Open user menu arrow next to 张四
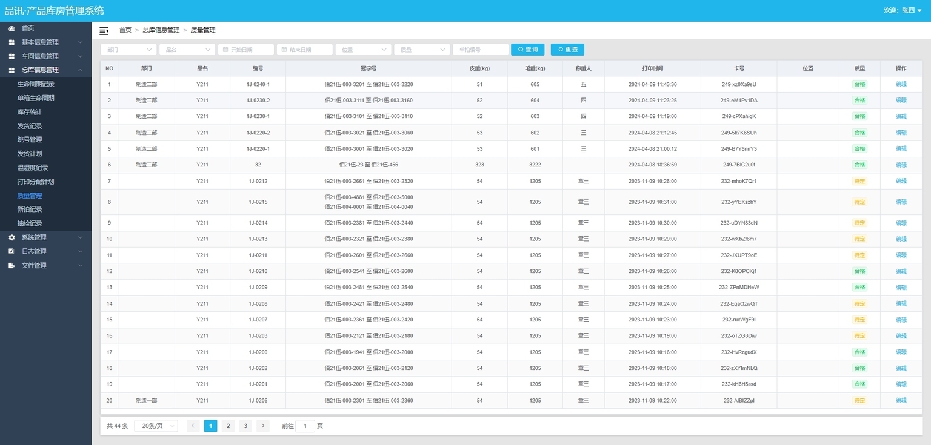 click(919, 11)
